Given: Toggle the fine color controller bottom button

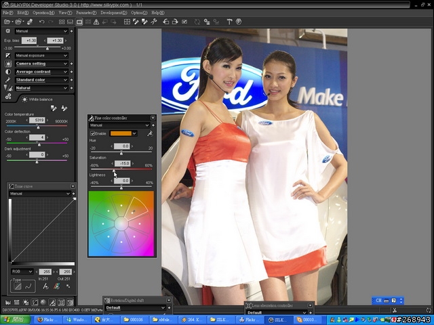Looking at the screenshot, I should point(52,303).
